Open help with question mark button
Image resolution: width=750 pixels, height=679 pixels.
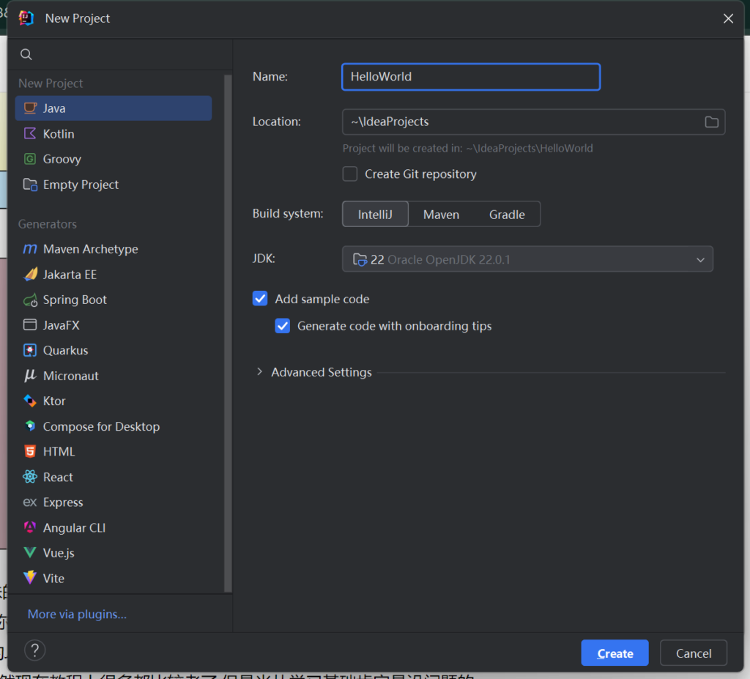pyautogui.click(x=35, y=650)
